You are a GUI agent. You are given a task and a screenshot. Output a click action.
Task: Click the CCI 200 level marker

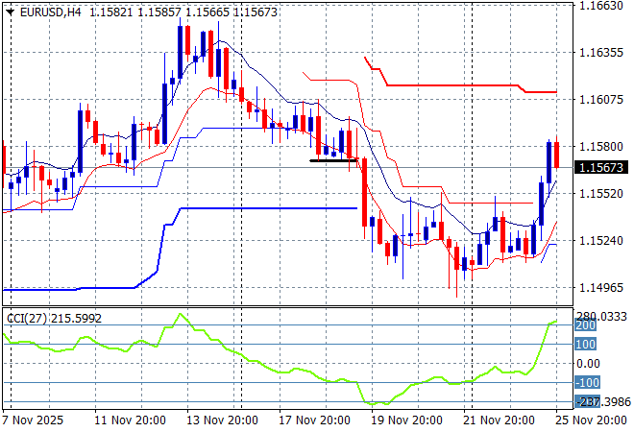[x=585, y=325]
